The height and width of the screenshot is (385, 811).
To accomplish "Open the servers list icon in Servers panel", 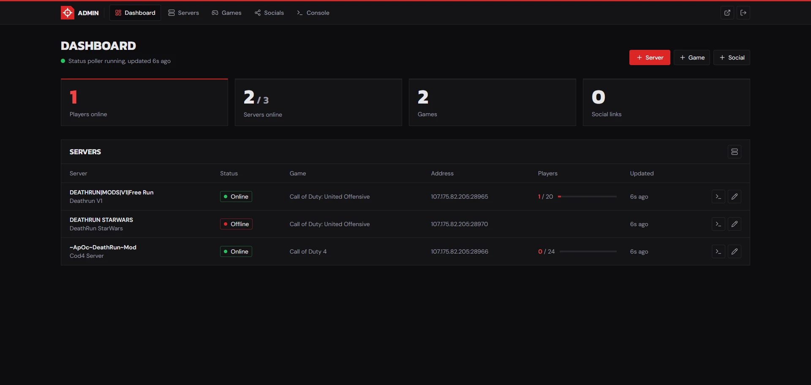I will [735, 152].
